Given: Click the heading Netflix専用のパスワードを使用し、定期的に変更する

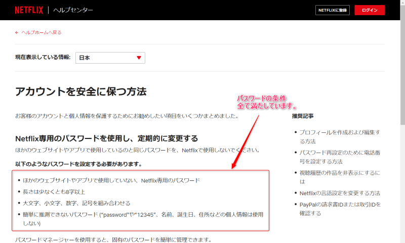Looking at the screenshot, I should pyautogui.click(x=106, y=138).
